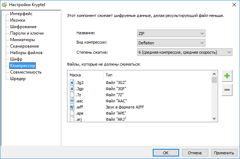240x159 pixels.
Task: Click the .aiff audio file icon
Action: [72, 107]
